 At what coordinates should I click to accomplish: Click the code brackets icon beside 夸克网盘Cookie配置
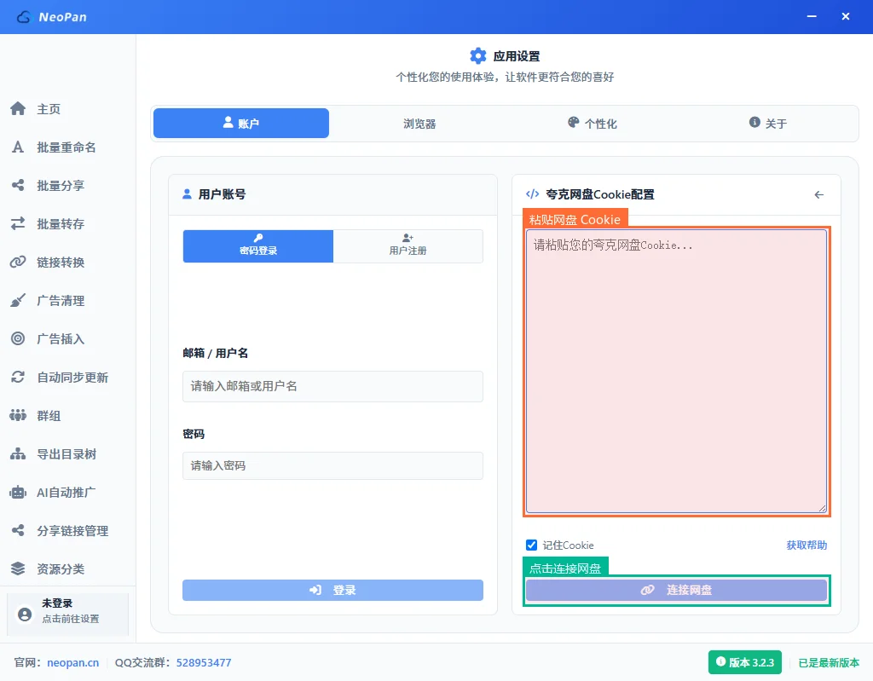(532, 193)
